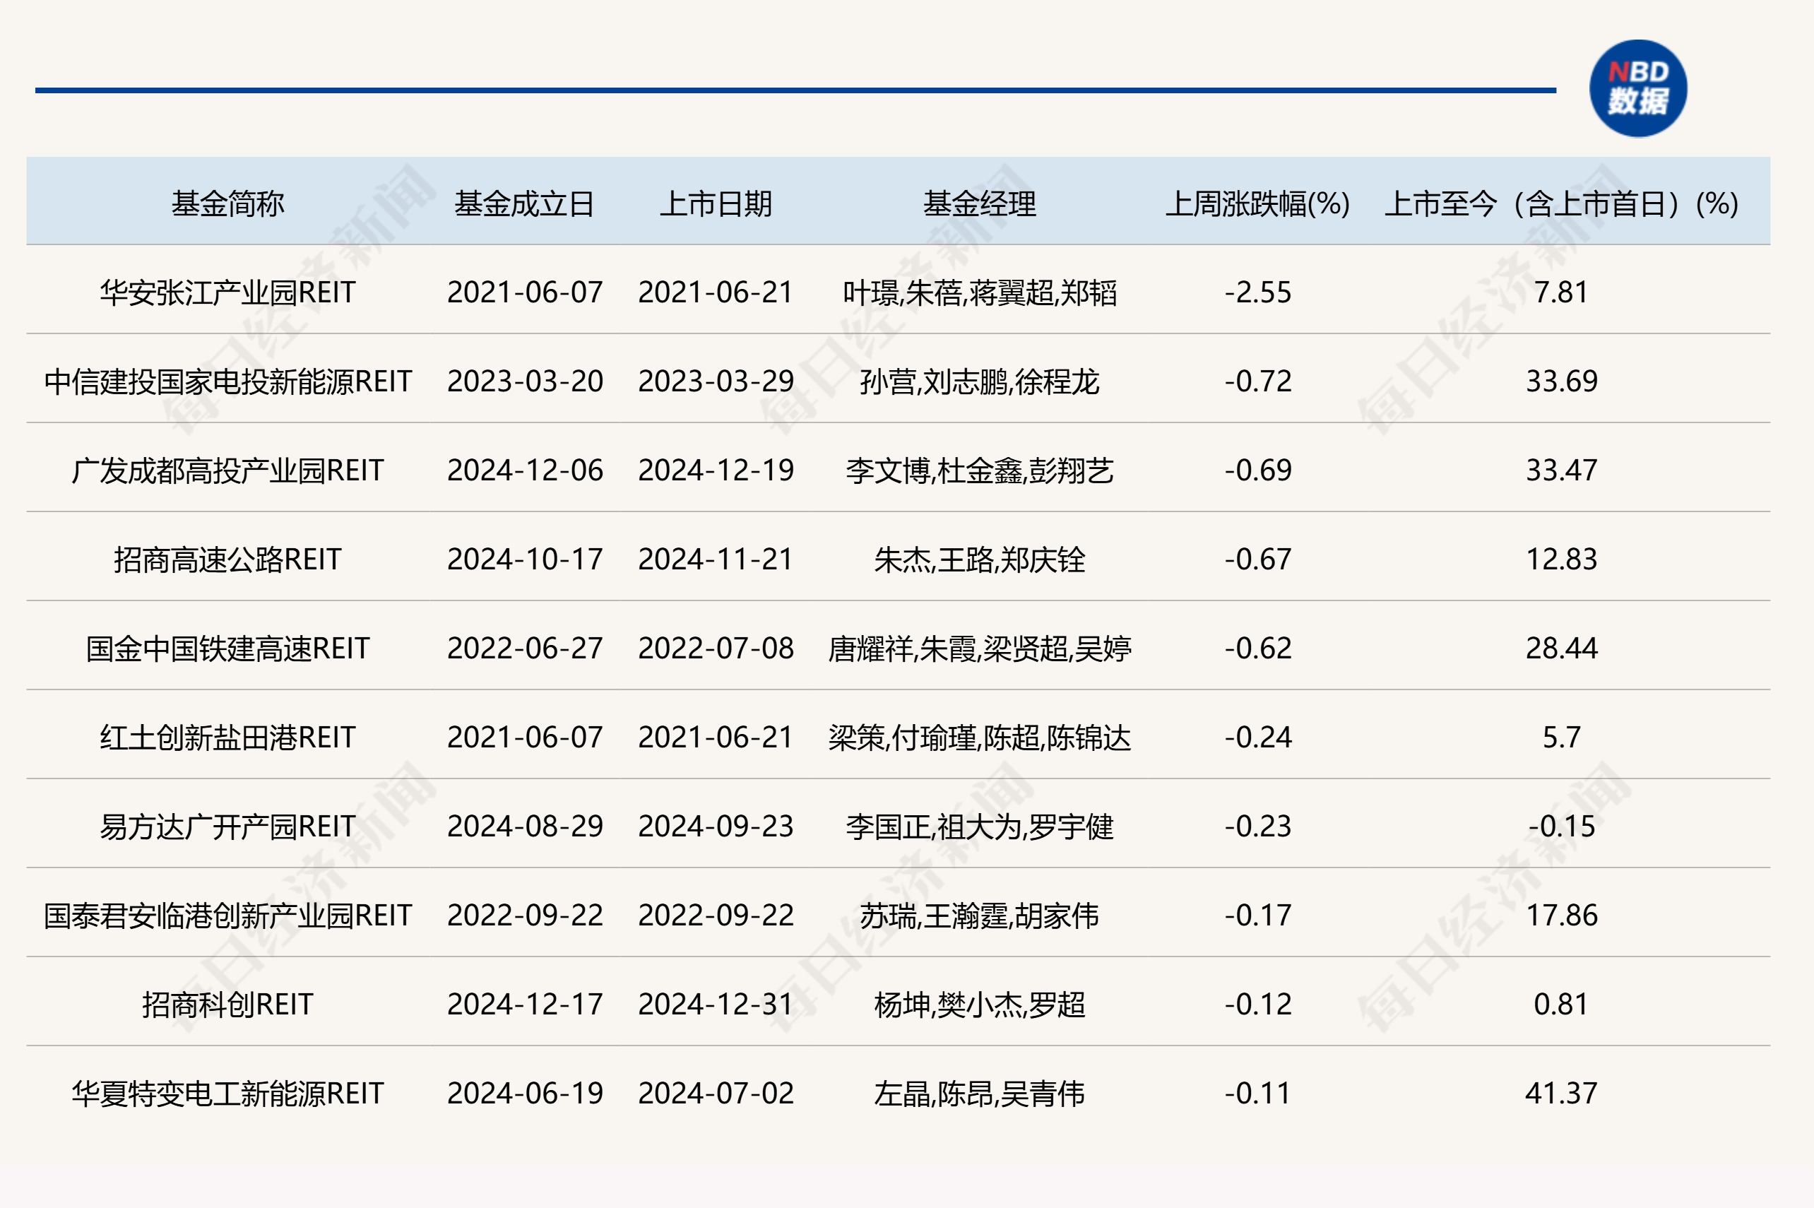Select the 基金经理 column header
The image size is (1814, 1208).
pos(979,204)
